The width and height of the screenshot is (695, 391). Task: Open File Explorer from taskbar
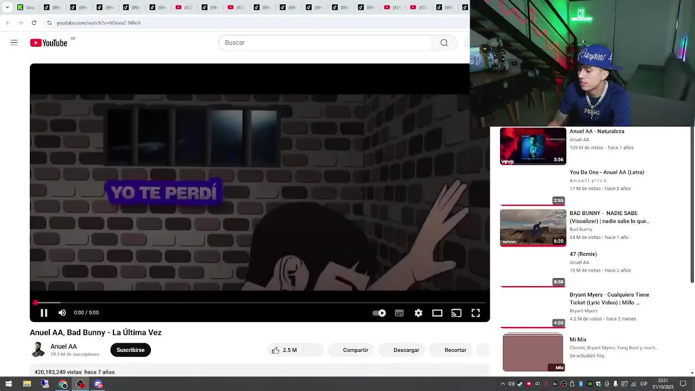pyautogui.click(x=27, y=384)
